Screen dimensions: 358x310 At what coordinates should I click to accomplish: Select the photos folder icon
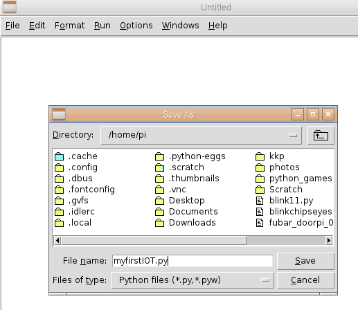point(260,167)
